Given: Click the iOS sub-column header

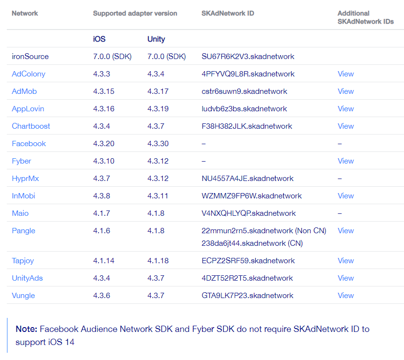Looking at the screenshot, I should 99,39.
